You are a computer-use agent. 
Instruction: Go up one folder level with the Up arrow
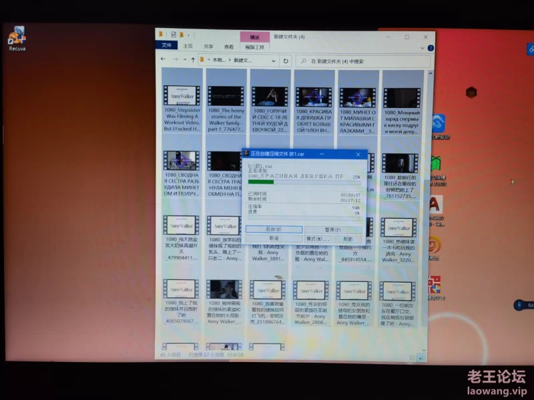coord(193,60)
